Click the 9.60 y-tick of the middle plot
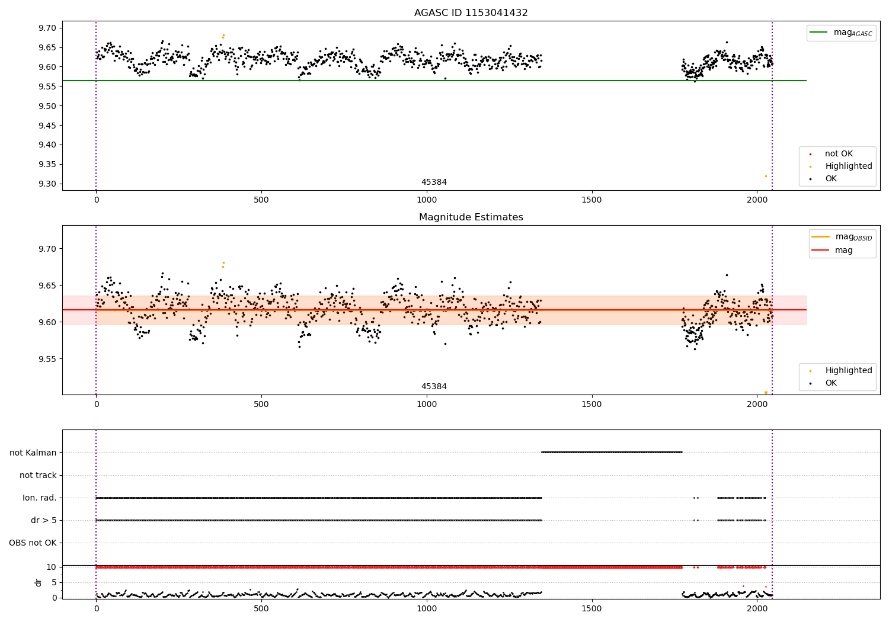Image resolution: width=889 pixels, height=622 pixels. click(48, 322)
